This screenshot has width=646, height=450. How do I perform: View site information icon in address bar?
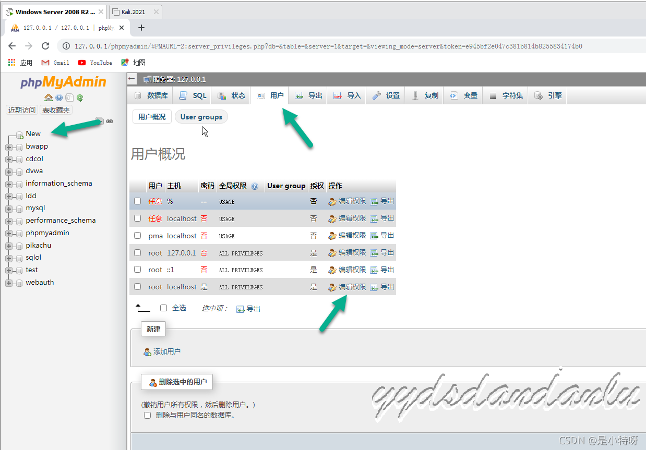[66, 46]
